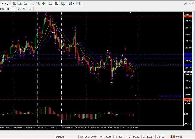This screenshot has width=195, height=139.
Task: Select the wave label 1 near chart bottom
Action: point(136,96)
